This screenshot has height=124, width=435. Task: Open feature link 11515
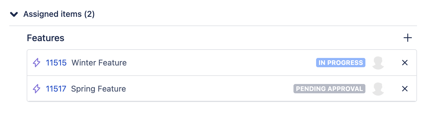[x=56, y=63]
